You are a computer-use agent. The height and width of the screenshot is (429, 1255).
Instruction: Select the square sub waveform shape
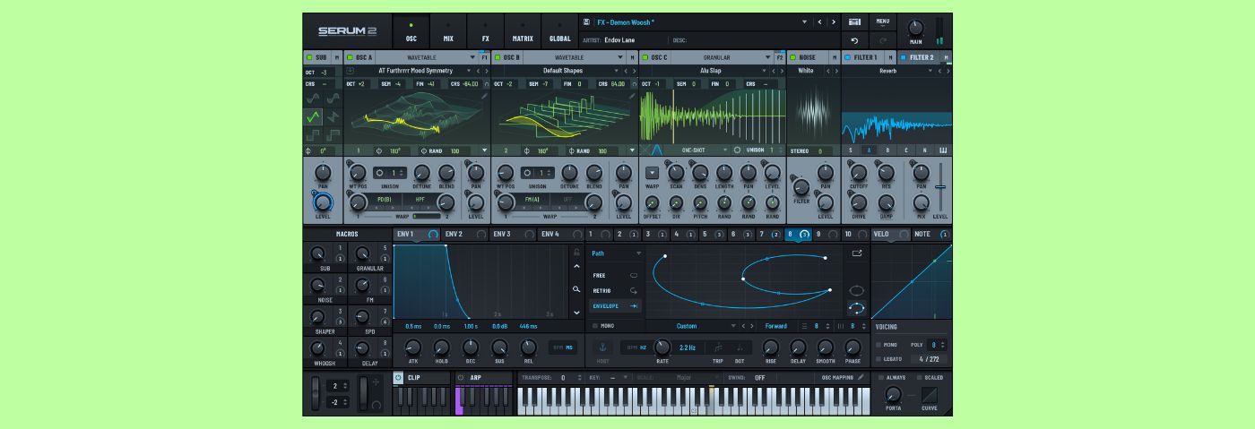click(x=312, y=134)
